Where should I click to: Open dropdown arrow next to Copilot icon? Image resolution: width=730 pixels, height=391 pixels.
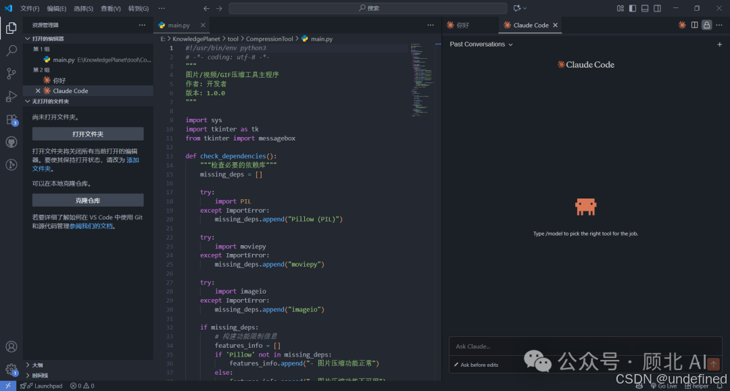click(525, 8)
